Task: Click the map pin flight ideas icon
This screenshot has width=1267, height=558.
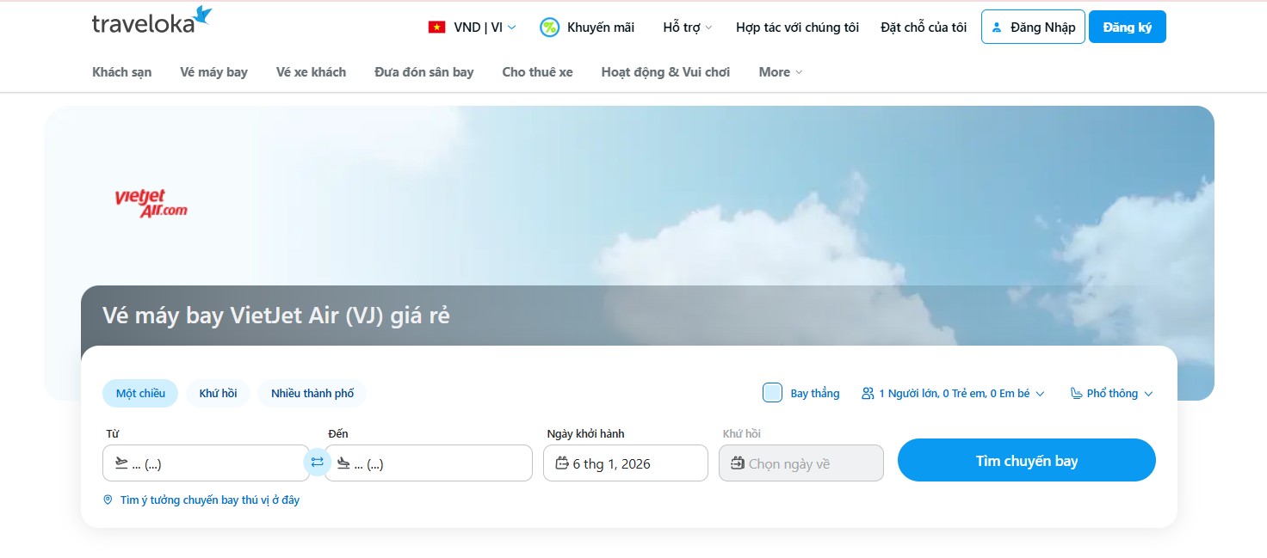Action: pyautogui.click(x=108, y=500)
